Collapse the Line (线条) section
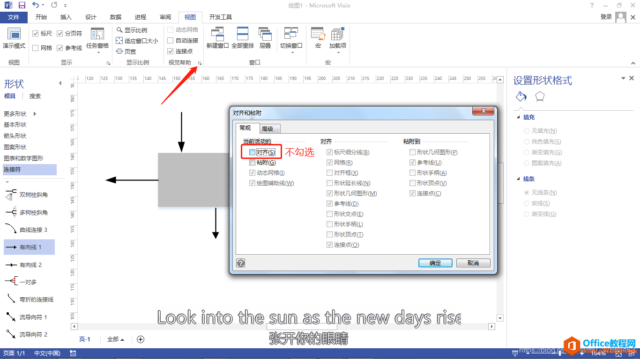 click(518, 179)
